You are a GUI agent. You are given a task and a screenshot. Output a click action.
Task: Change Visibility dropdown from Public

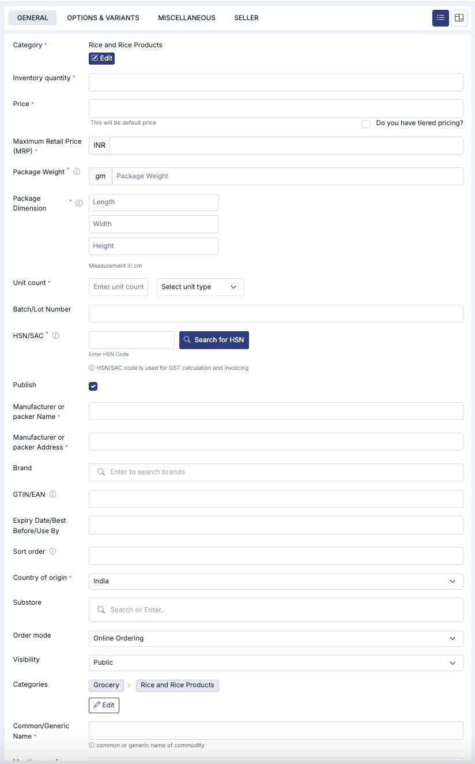point(276,662)
